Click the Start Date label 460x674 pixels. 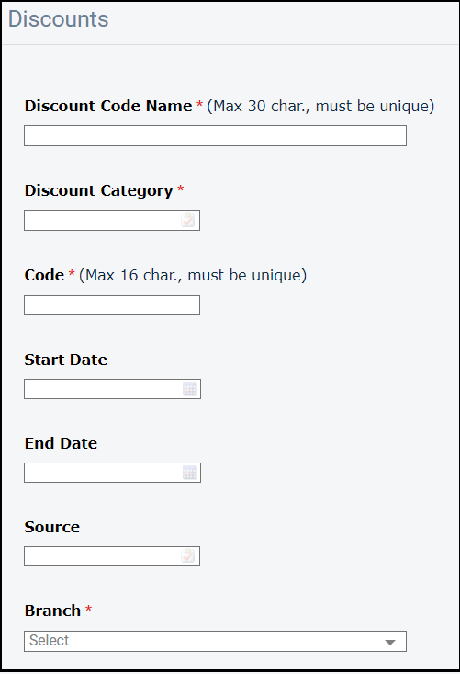(66, 360)
